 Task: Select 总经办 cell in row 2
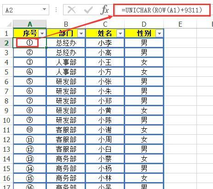pyautogui.click(x=66, y=43)
